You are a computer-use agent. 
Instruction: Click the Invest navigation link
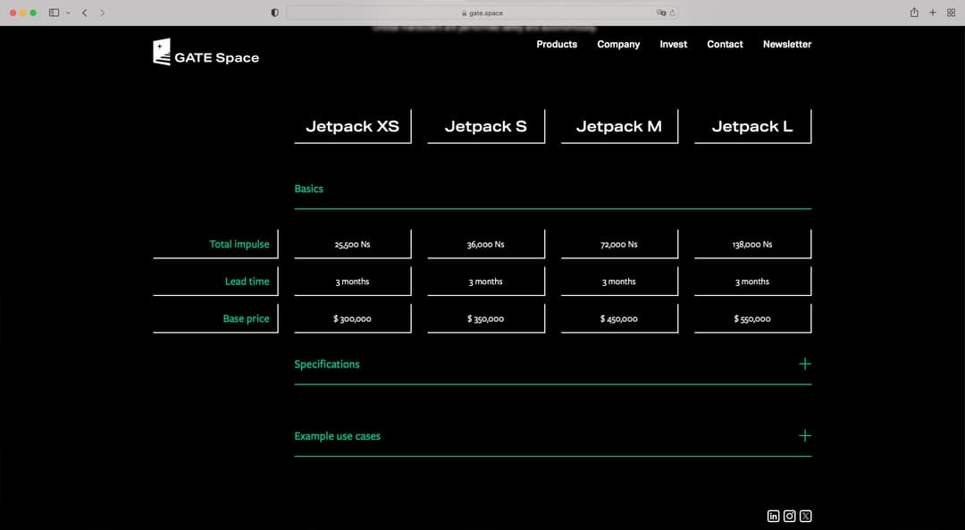coord(673,44)
